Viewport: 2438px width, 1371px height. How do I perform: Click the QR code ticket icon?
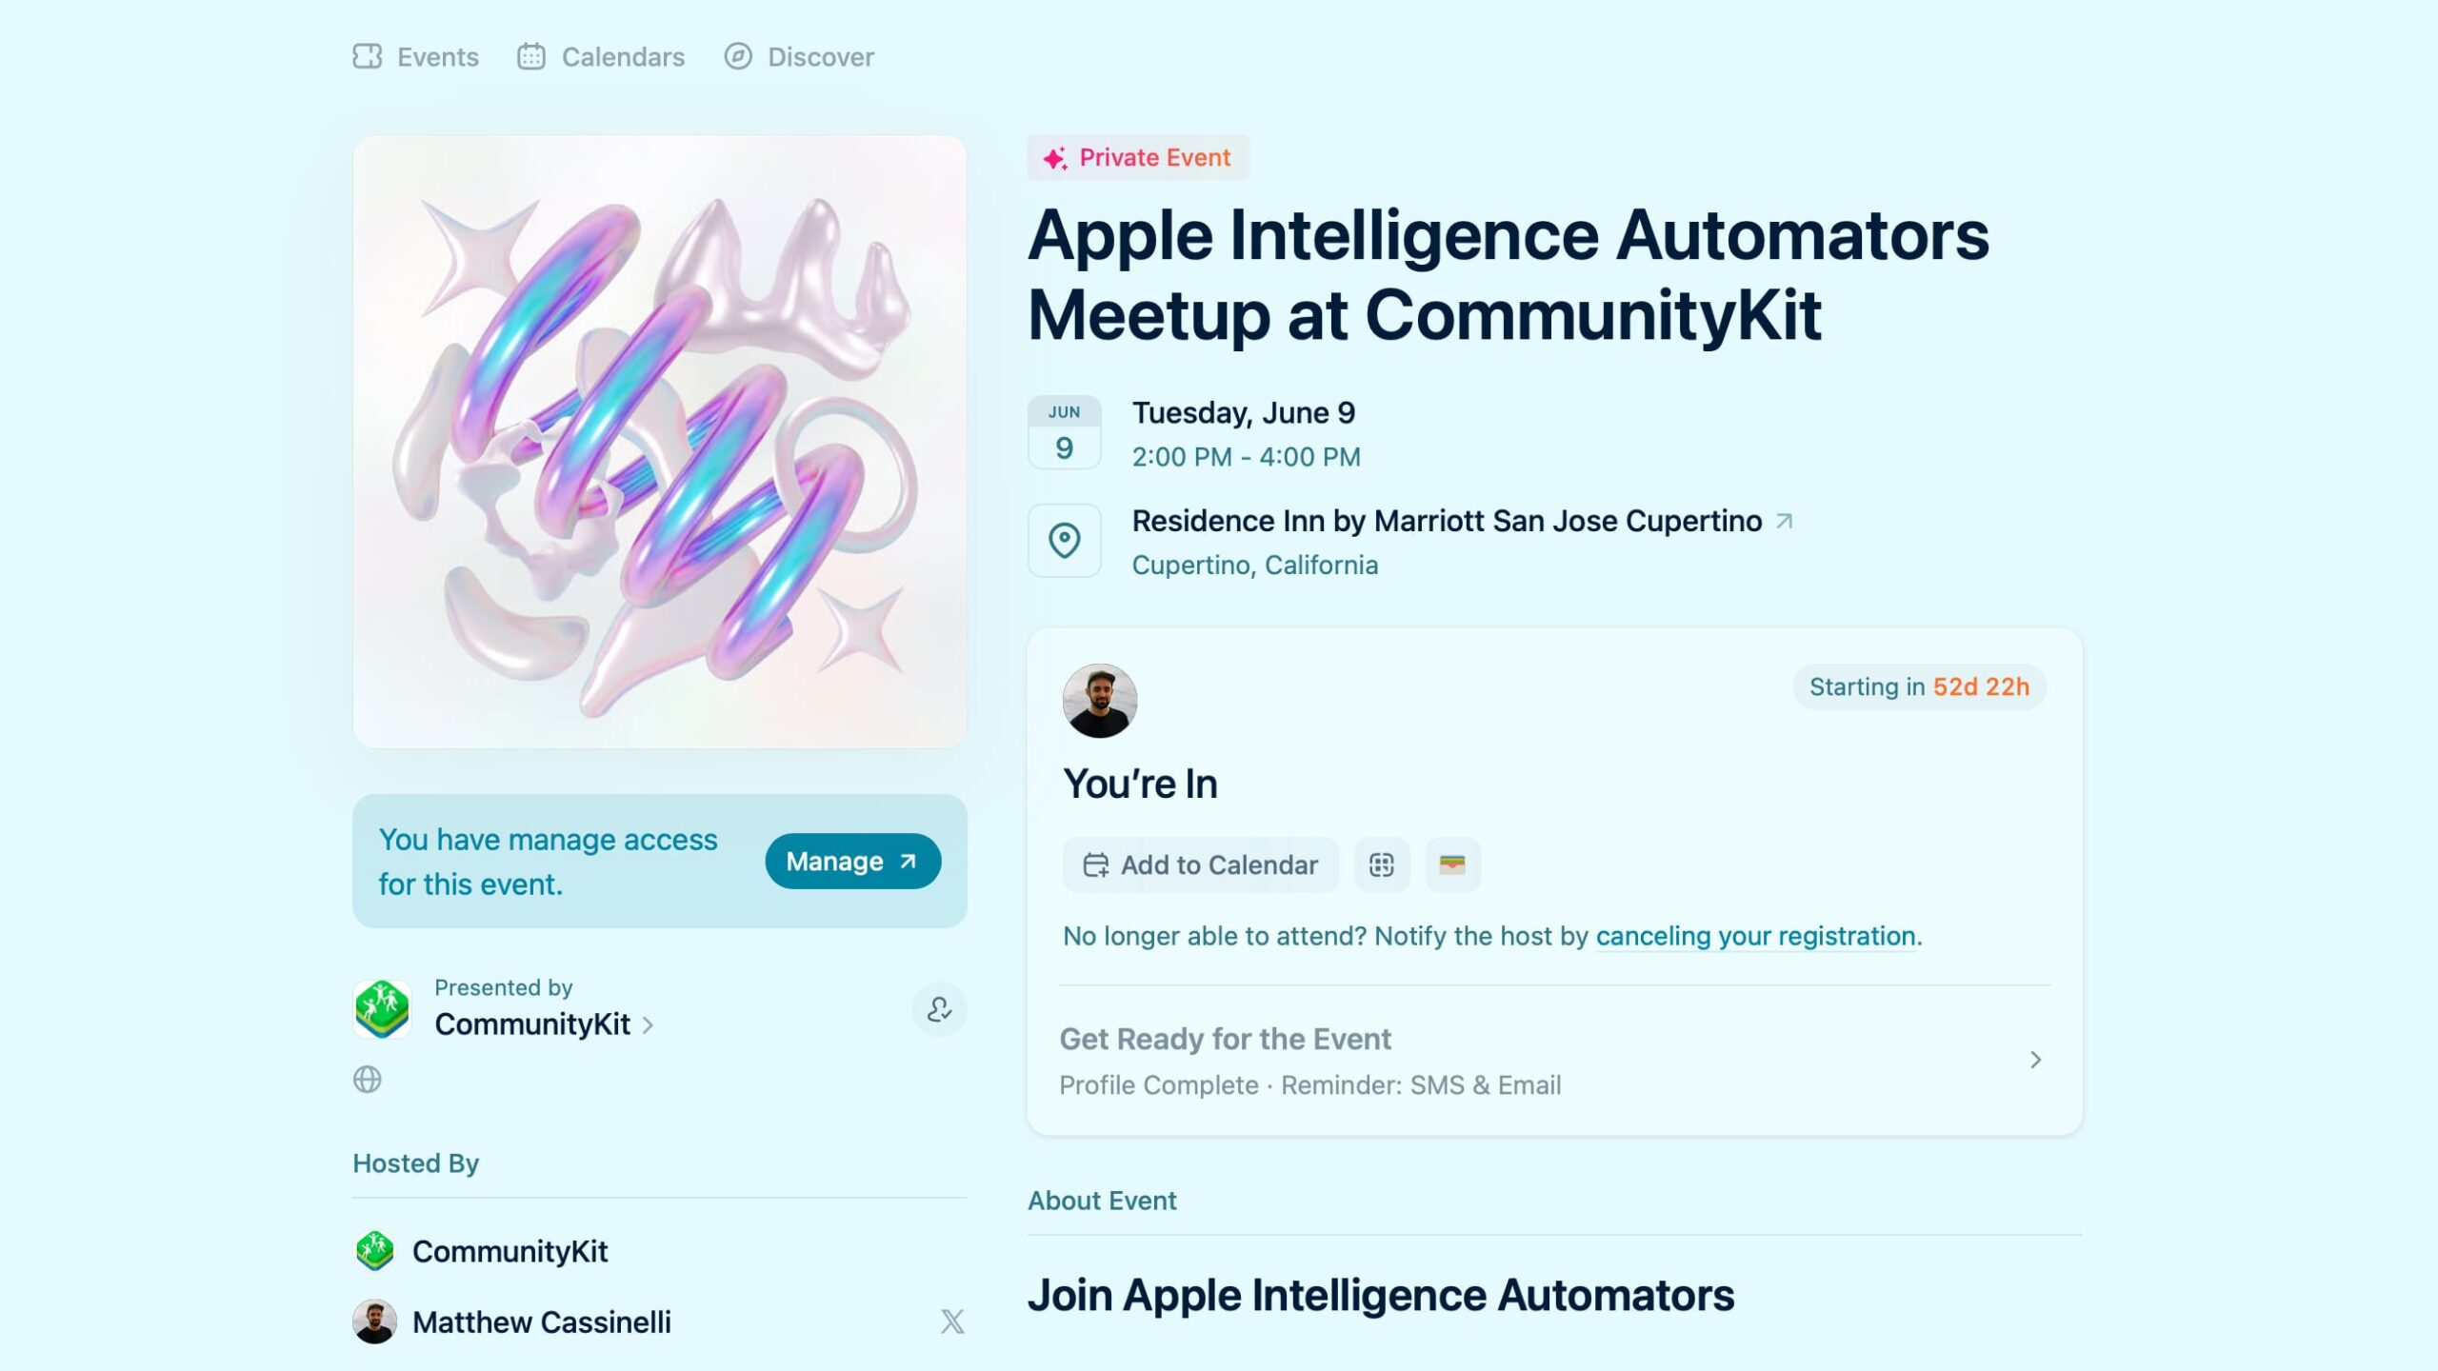1382,864
